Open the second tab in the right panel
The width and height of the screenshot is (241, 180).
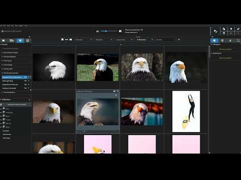click(222, 40)
